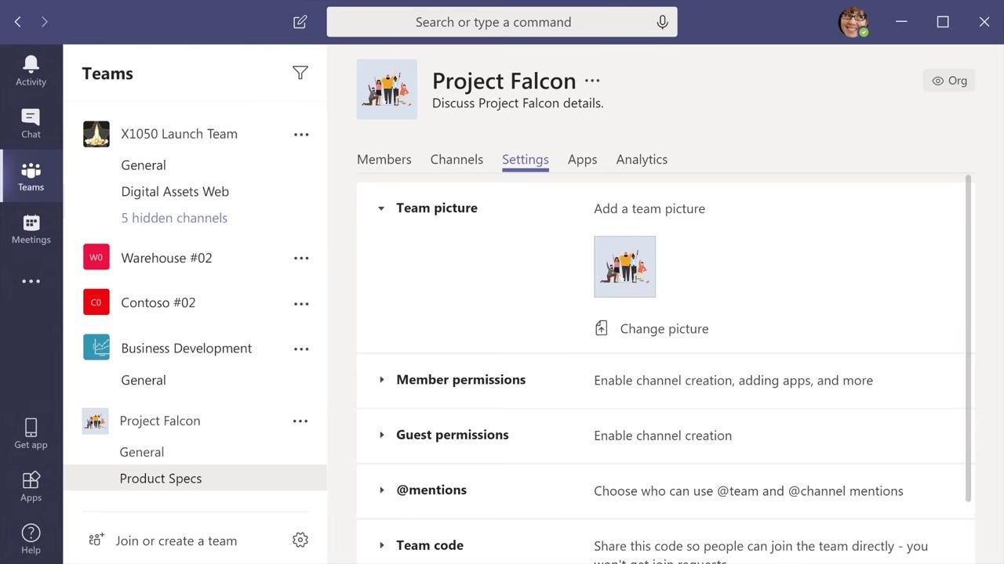Filter the teams list

300,73
